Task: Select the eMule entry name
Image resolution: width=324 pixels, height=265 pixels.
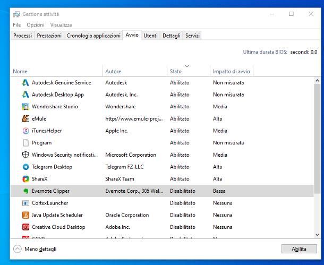Action: pyautogui.click(x=39, y=119)
